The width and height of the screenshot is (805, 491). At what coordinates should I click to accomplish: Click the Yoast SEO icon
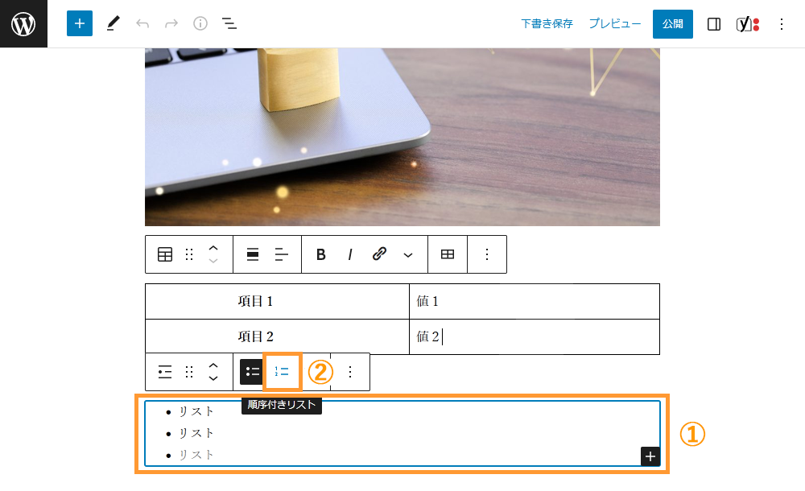745,23
